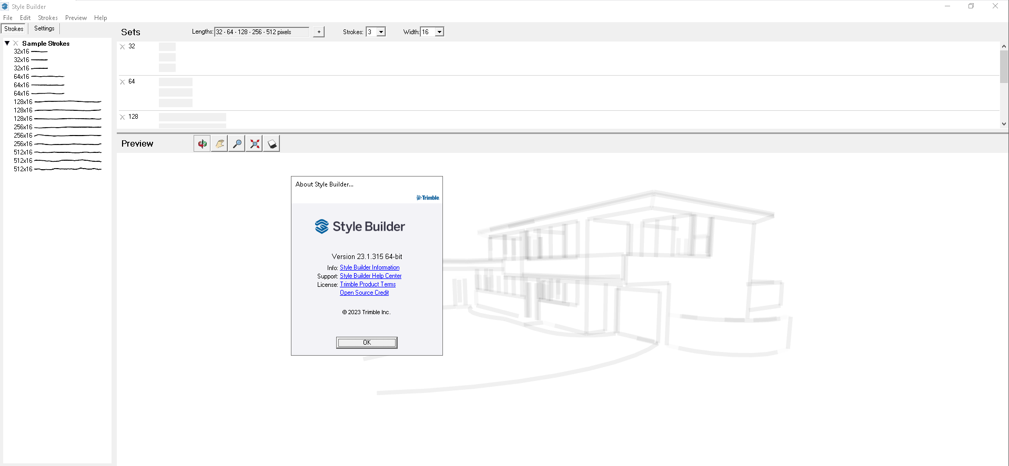Click the Style Builder logo in About dialog

360,226
